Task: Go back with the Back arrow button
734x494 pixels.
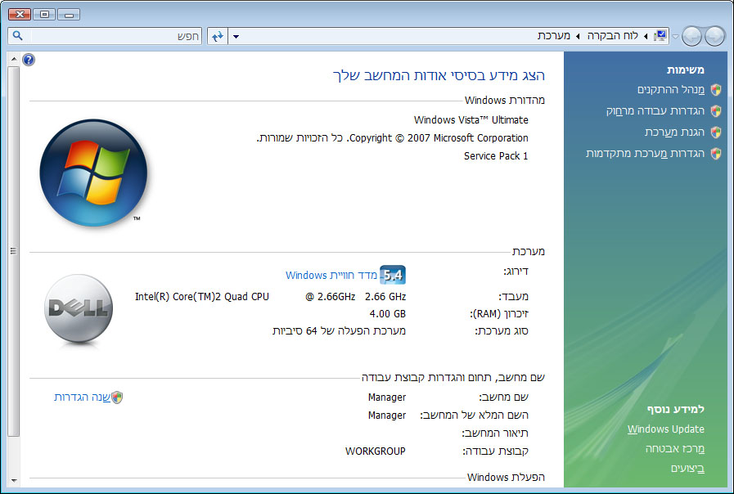Action: click(x=715, y=36)
